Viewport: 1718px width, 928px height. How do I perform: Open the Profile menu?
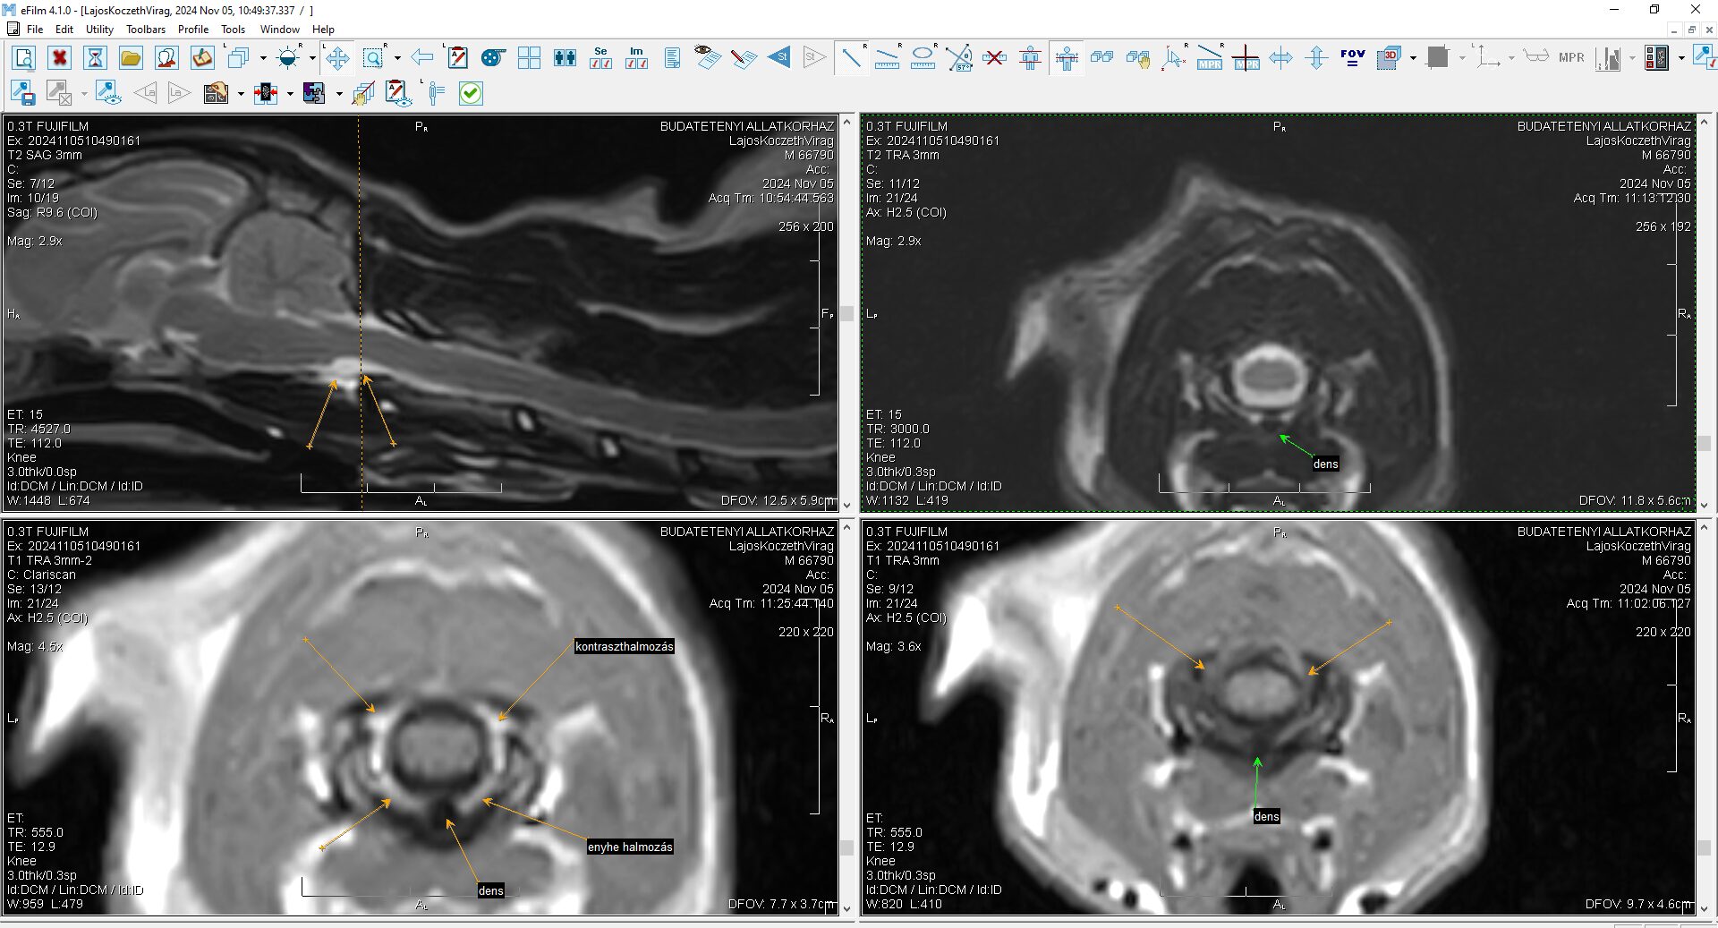pos(193,30)
